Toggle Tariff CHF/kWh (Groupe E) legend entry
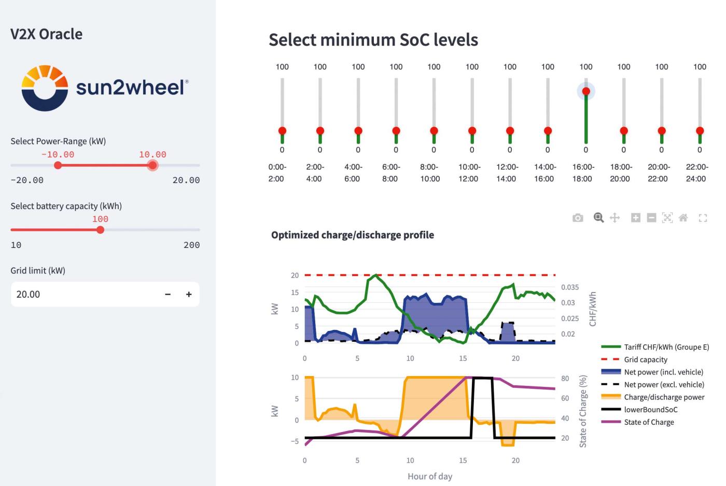The height and width of the screenshot is (486, 726). click(x=666, y=348)
